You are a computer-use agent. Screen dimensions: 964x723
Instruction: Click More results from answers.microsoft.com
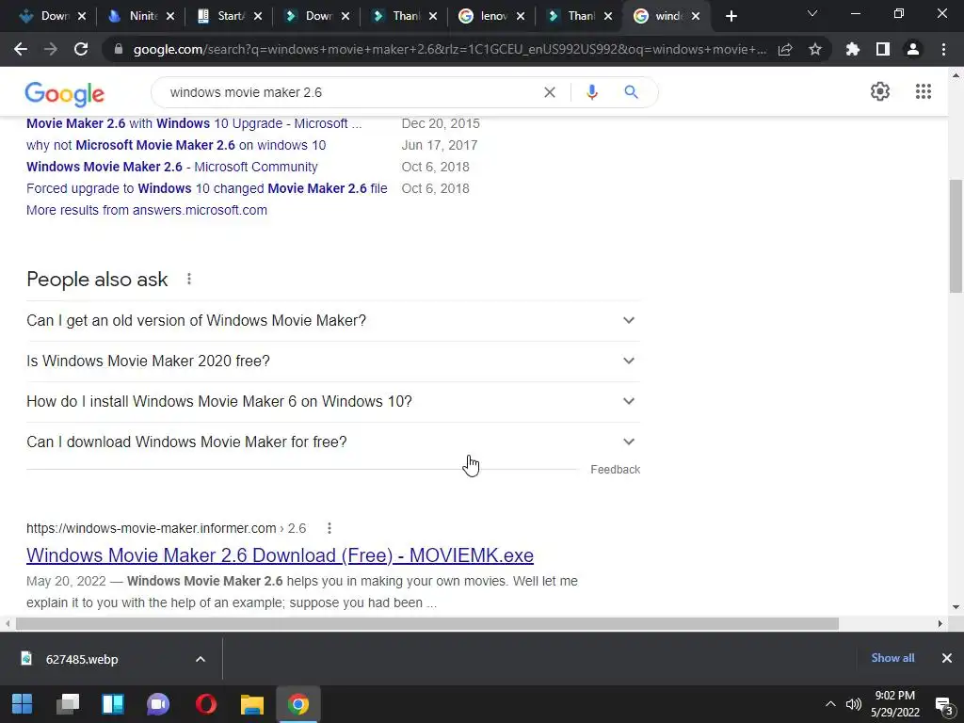pos(147,210)
